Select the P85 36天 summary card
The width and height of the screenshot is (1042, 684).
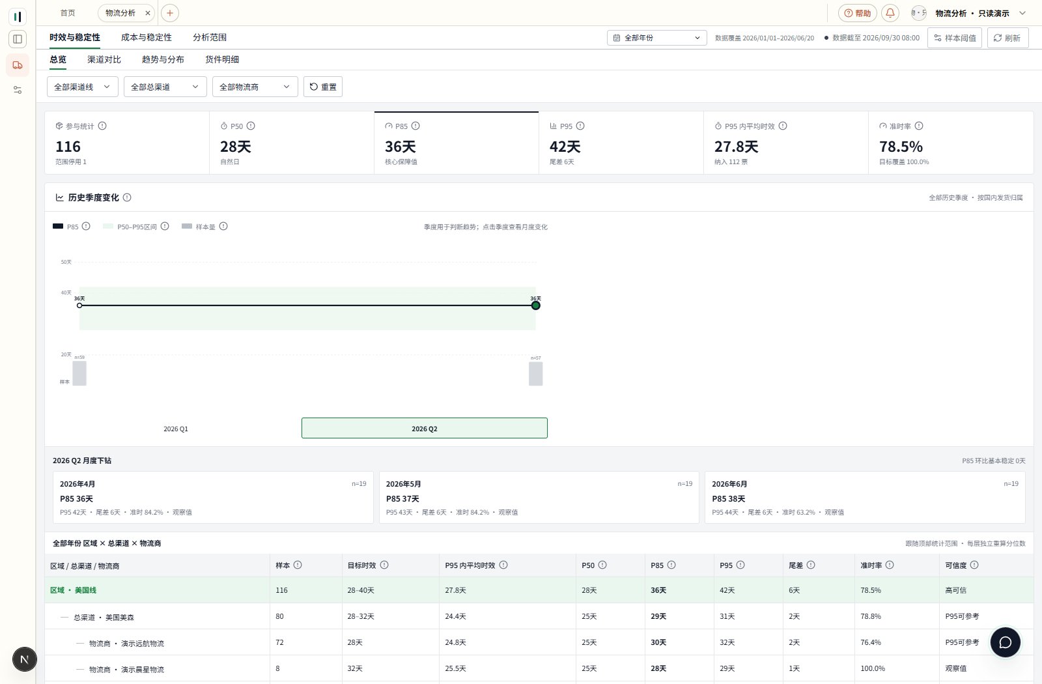click(457, 143)
